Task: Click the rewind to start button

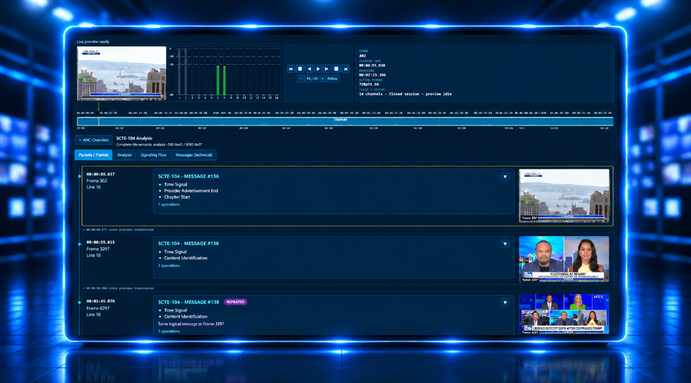Action: coord(291,69)
